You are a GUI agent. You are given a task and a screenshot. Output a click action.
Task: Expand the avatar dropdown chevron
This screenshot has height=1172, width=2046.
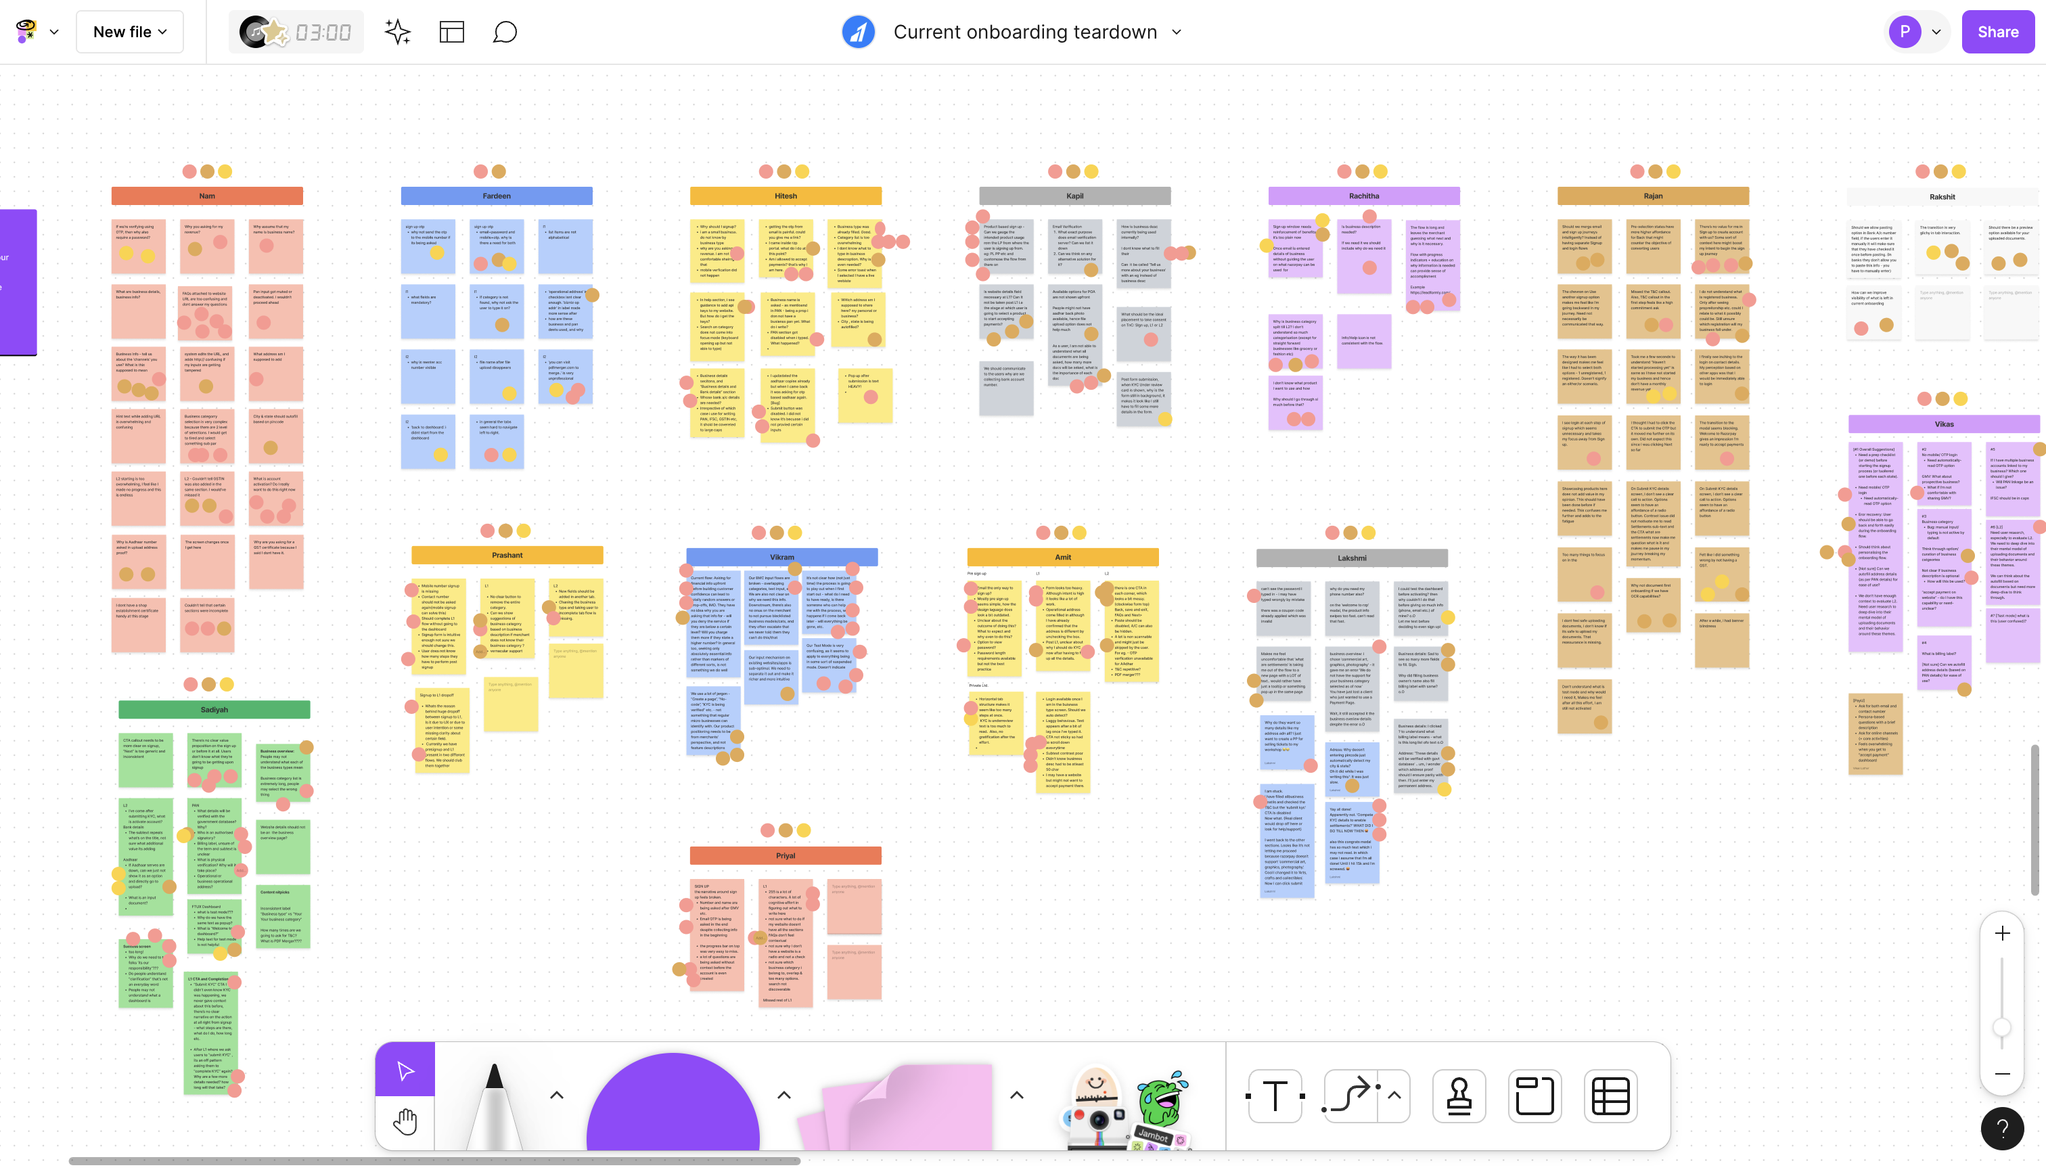[x=1936, y=32]
